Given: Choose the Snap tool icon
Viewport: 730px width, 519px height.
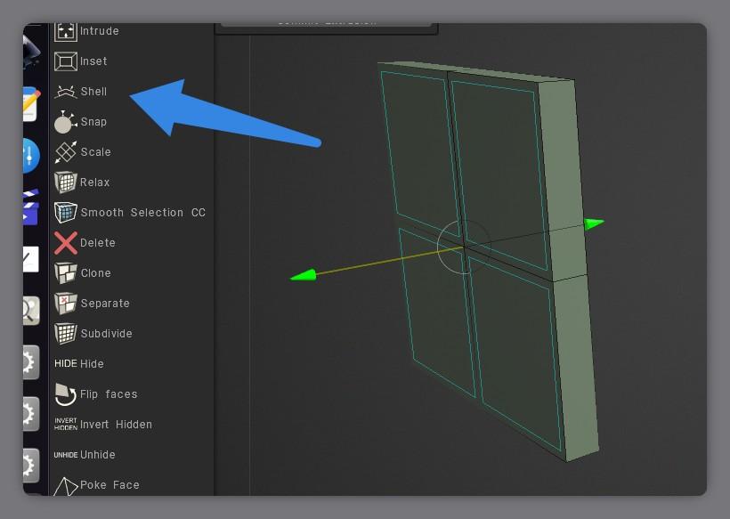Looking at the screenshot, I should click(x=66, y=122).
